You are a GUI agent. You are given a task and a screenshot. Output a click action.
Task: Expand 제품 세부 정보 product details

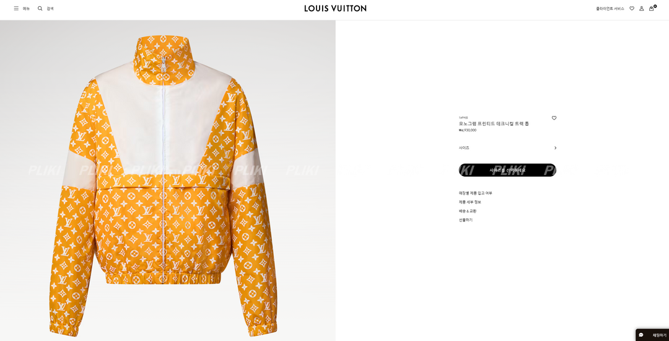tap(470, 202)
